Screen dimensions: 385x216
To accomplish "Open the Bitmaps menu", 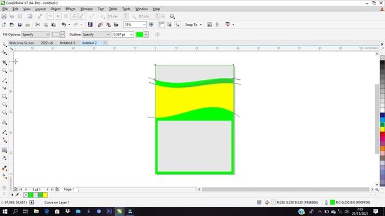I will tap(87, 9).
